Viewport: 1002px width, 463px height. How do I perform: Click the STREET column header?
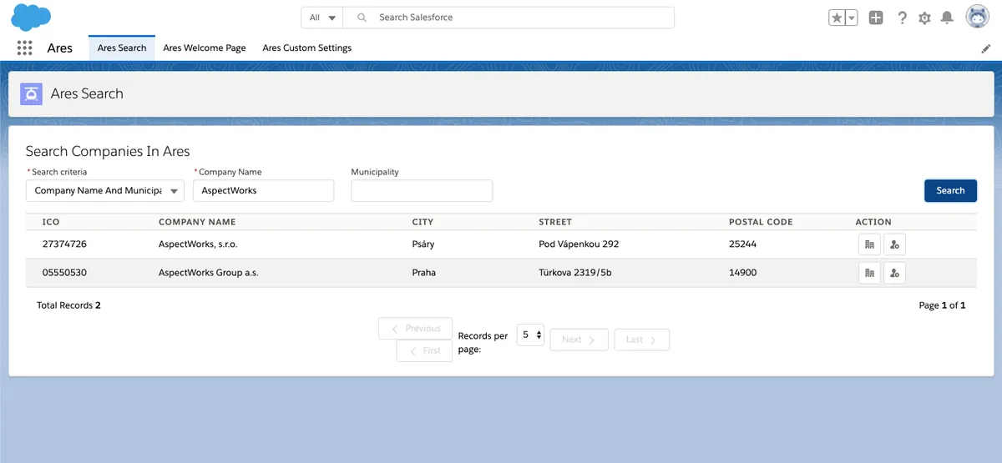(x=555, y=222)
